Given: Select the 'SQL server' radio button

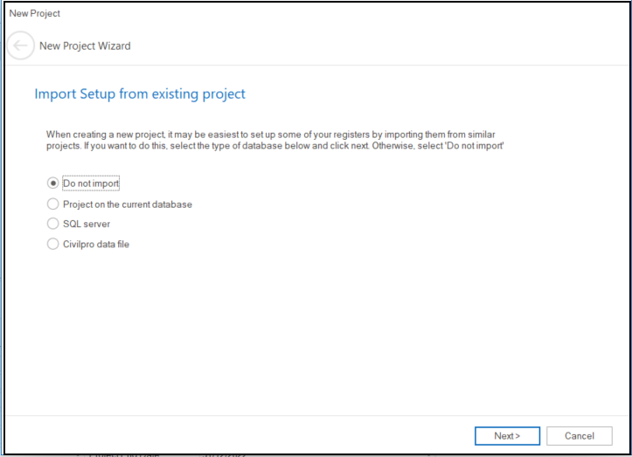Looking at the screenshot, I should coord(52,224).
